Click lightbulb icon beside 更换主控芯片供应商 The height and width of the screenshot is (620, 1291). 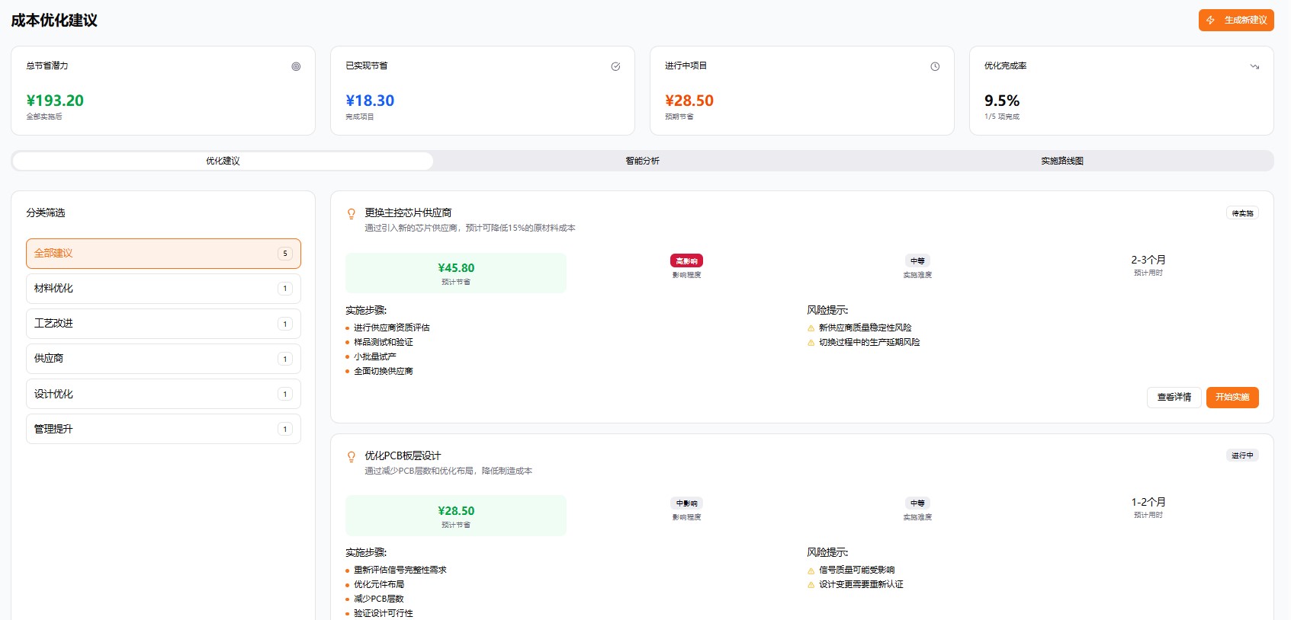point(352,213)
